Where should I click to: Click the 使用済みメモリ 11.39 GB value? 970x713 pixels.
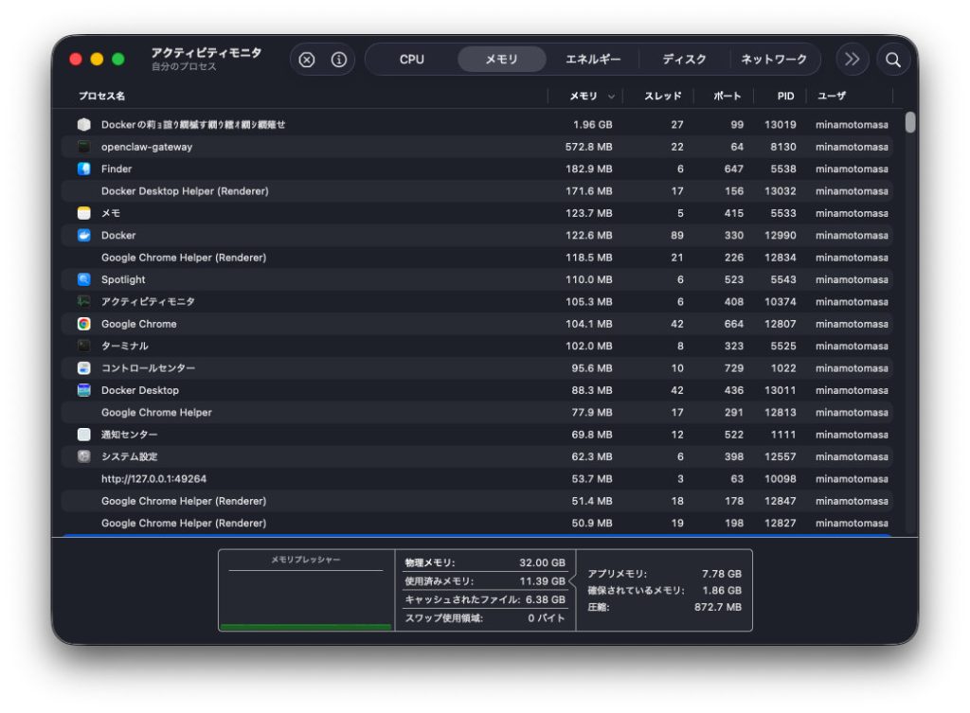(542, 581)
